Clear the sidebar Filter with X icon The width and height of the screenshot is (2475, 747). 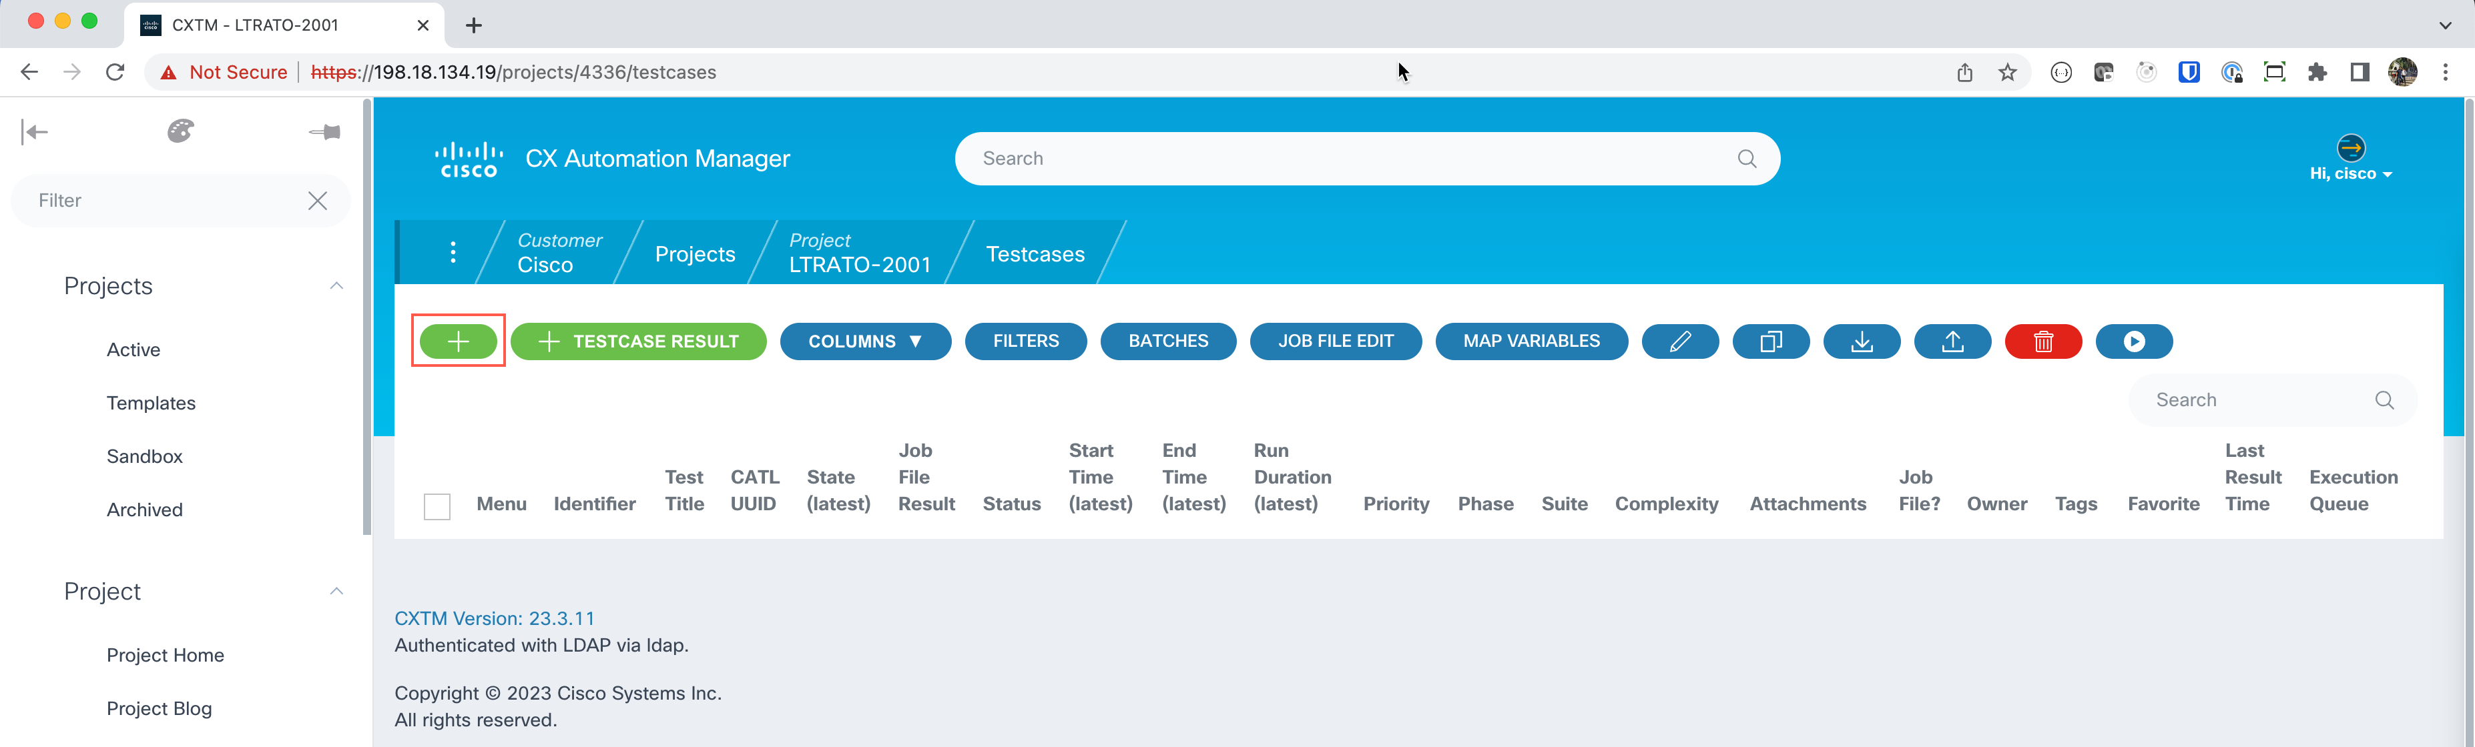click(x=317, y=201)
